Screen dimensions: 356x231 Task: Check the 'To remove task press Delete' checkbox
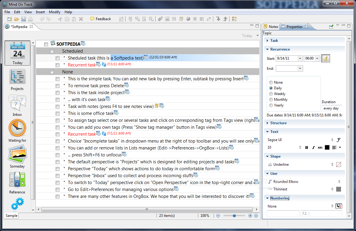coord(57,86)
